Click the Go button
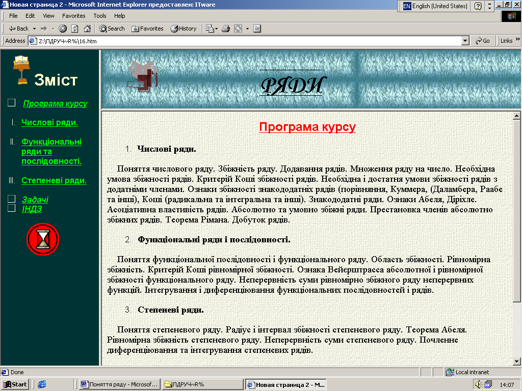522x391 pixels. [x=483, y=41]
